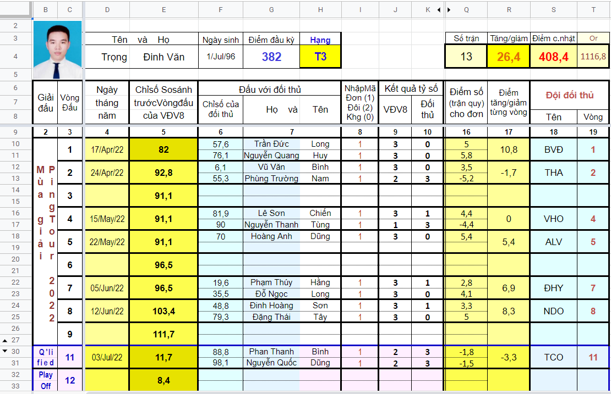Click the 103,4 index cell for round 8
Image resolution: width=611 pixels, height=394 pixels.
163,311
